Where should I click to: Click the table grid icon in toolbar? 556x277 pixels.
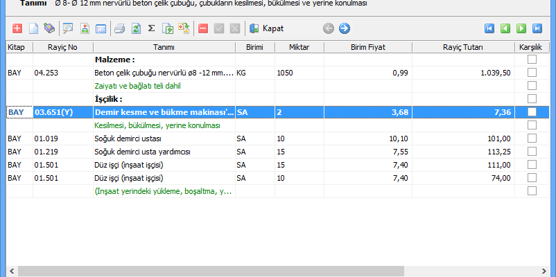tap(101, 29)
